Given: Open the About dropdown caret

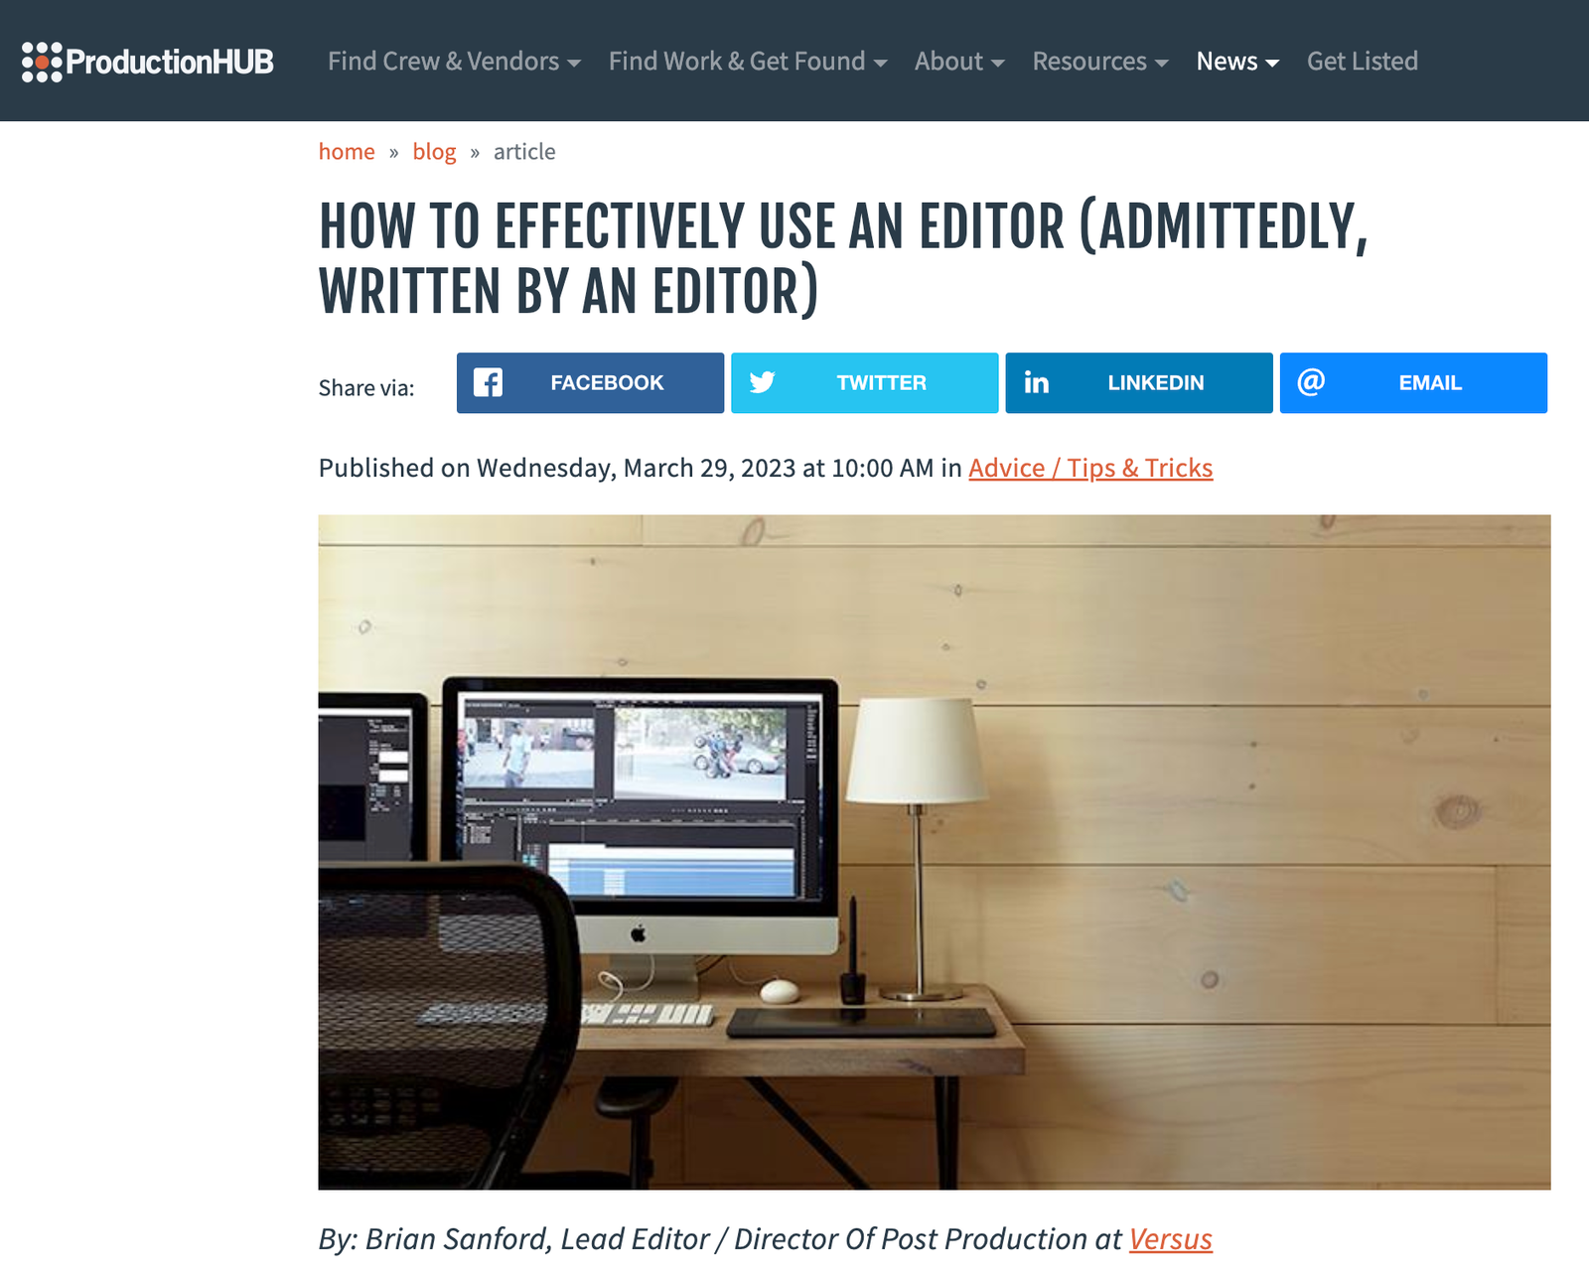Looking at the screenshot, I should point(998,63).
